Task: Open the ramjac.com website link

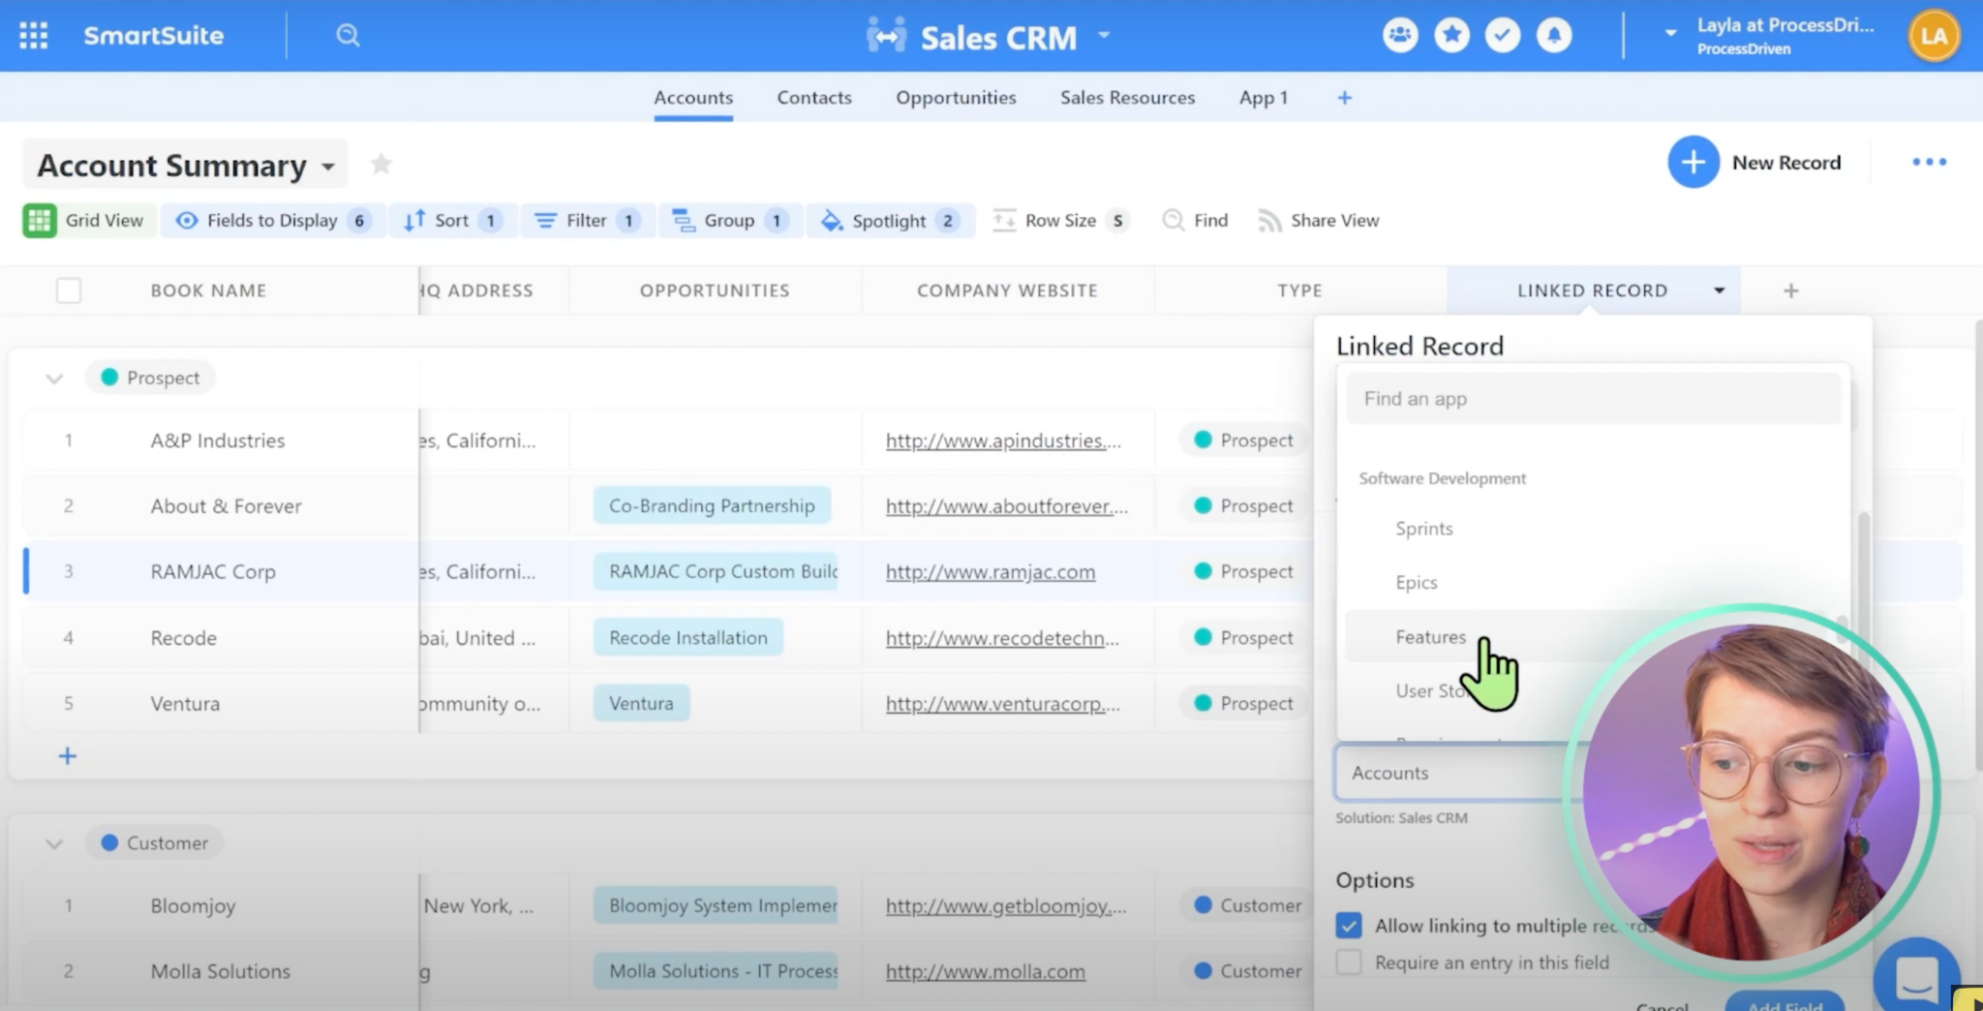Action: 991,572
